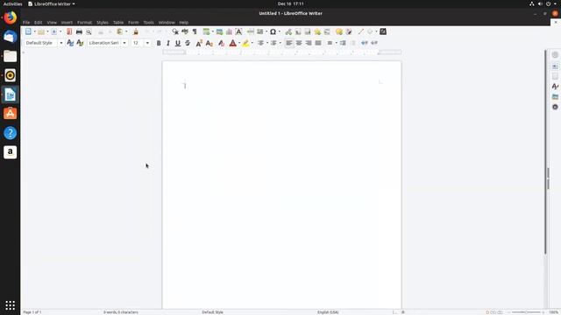Click the Paste clipboard icon
561x315 pixels.
[x=120, y=31]
